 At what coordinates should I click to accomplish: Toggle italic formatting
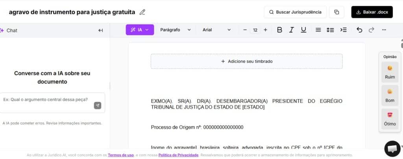[292, 30]
